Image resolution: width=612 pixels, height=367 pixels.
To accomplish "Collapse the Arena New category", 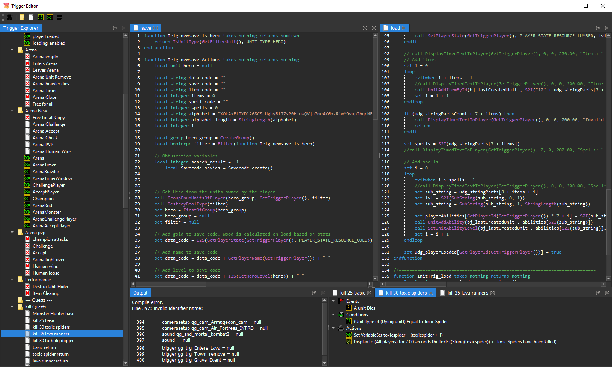I will pyautogui.click(x=12, y=110).
